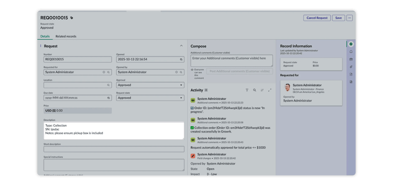
Task: Click the 'Compose' heading
Action: 198,46
